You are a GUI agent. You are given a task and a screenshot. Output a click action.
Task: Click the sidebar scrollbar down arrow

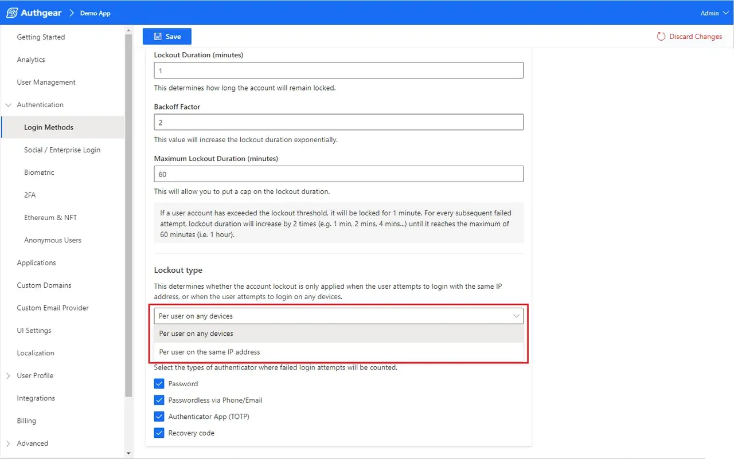point(128,453)
